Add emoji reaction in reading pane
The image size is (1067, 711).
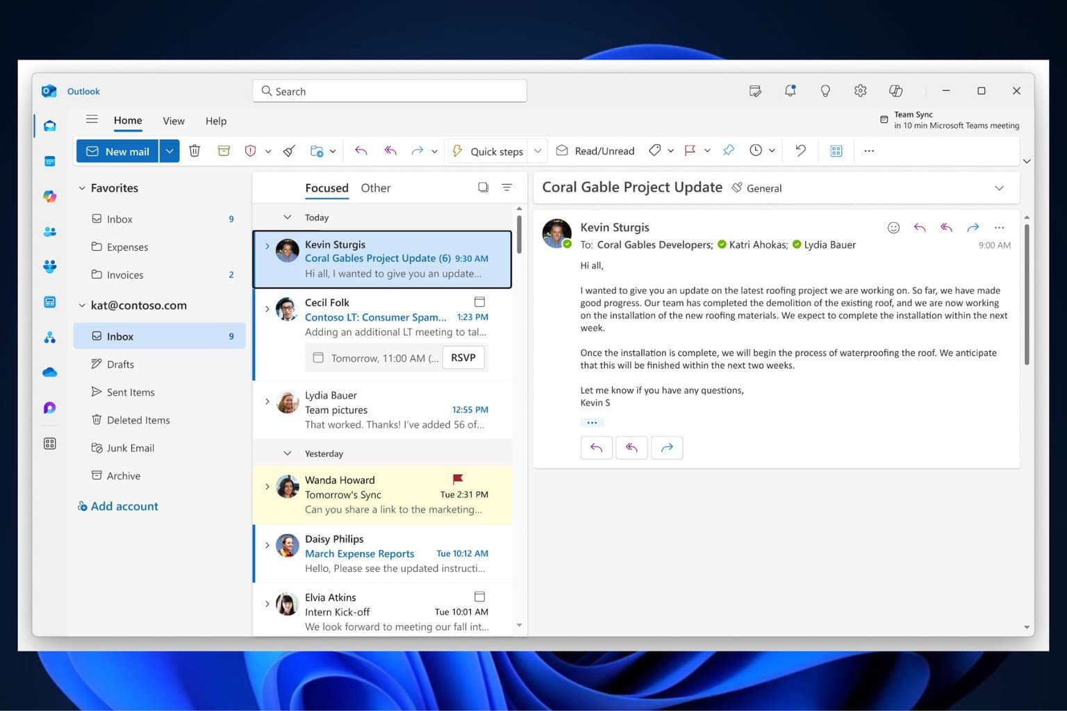[893, 228]
